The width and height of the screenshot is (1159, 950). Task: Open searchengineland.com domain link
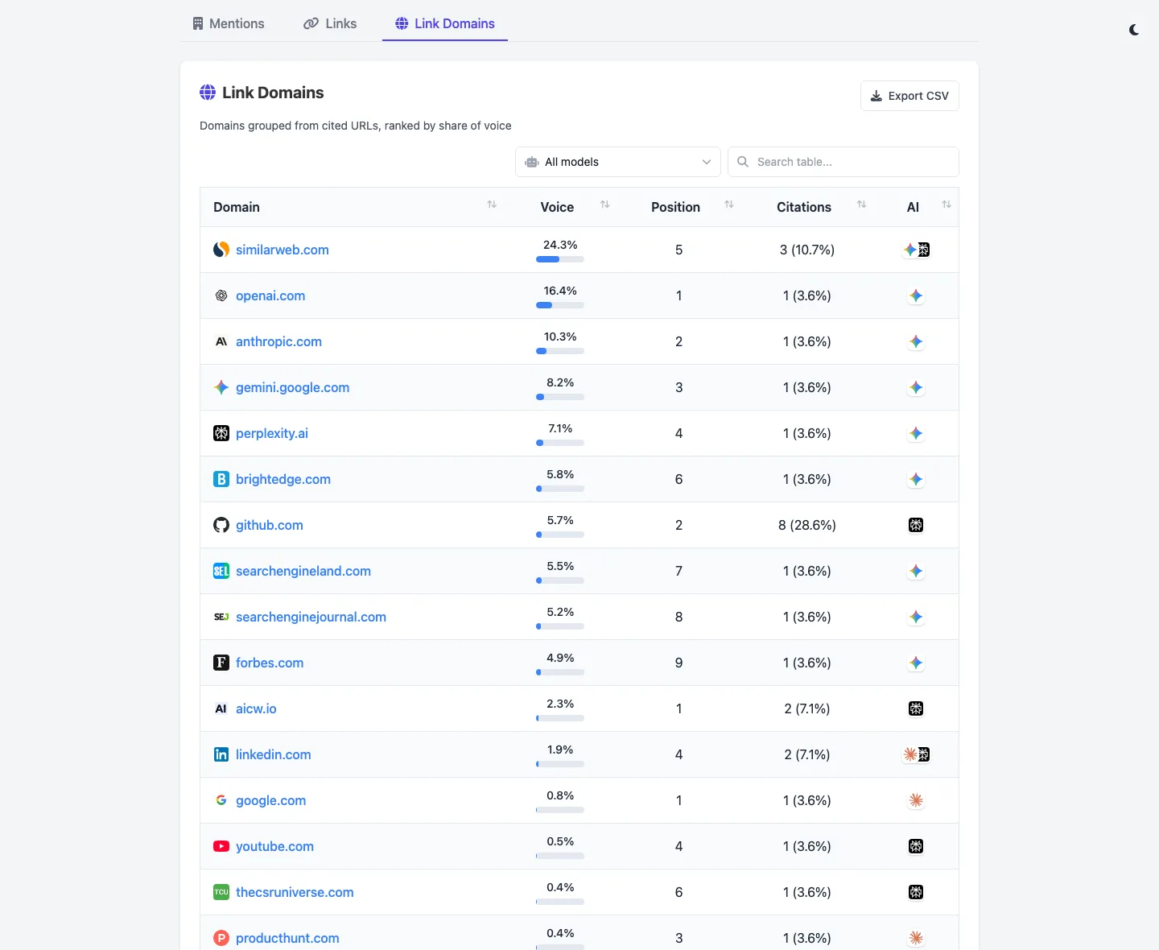303,571
